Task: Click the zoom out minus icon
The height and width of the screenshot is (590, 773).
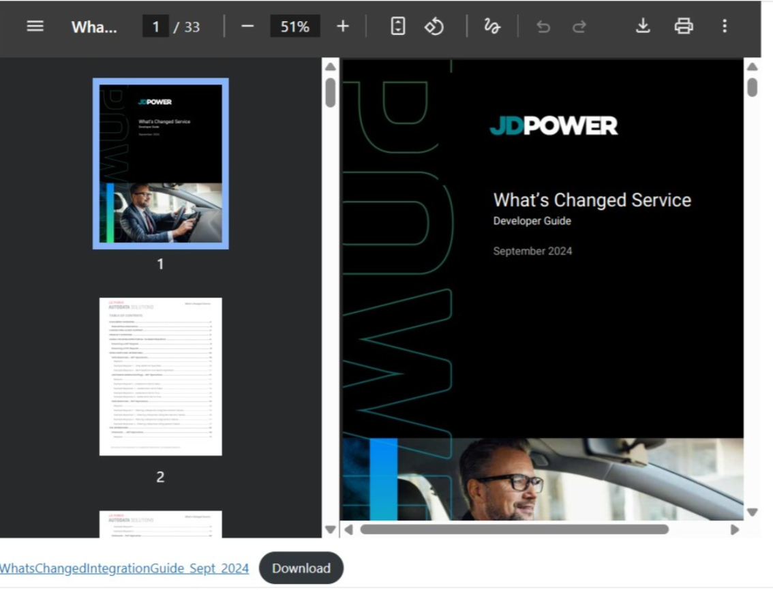Action: [x=247, y=27]
